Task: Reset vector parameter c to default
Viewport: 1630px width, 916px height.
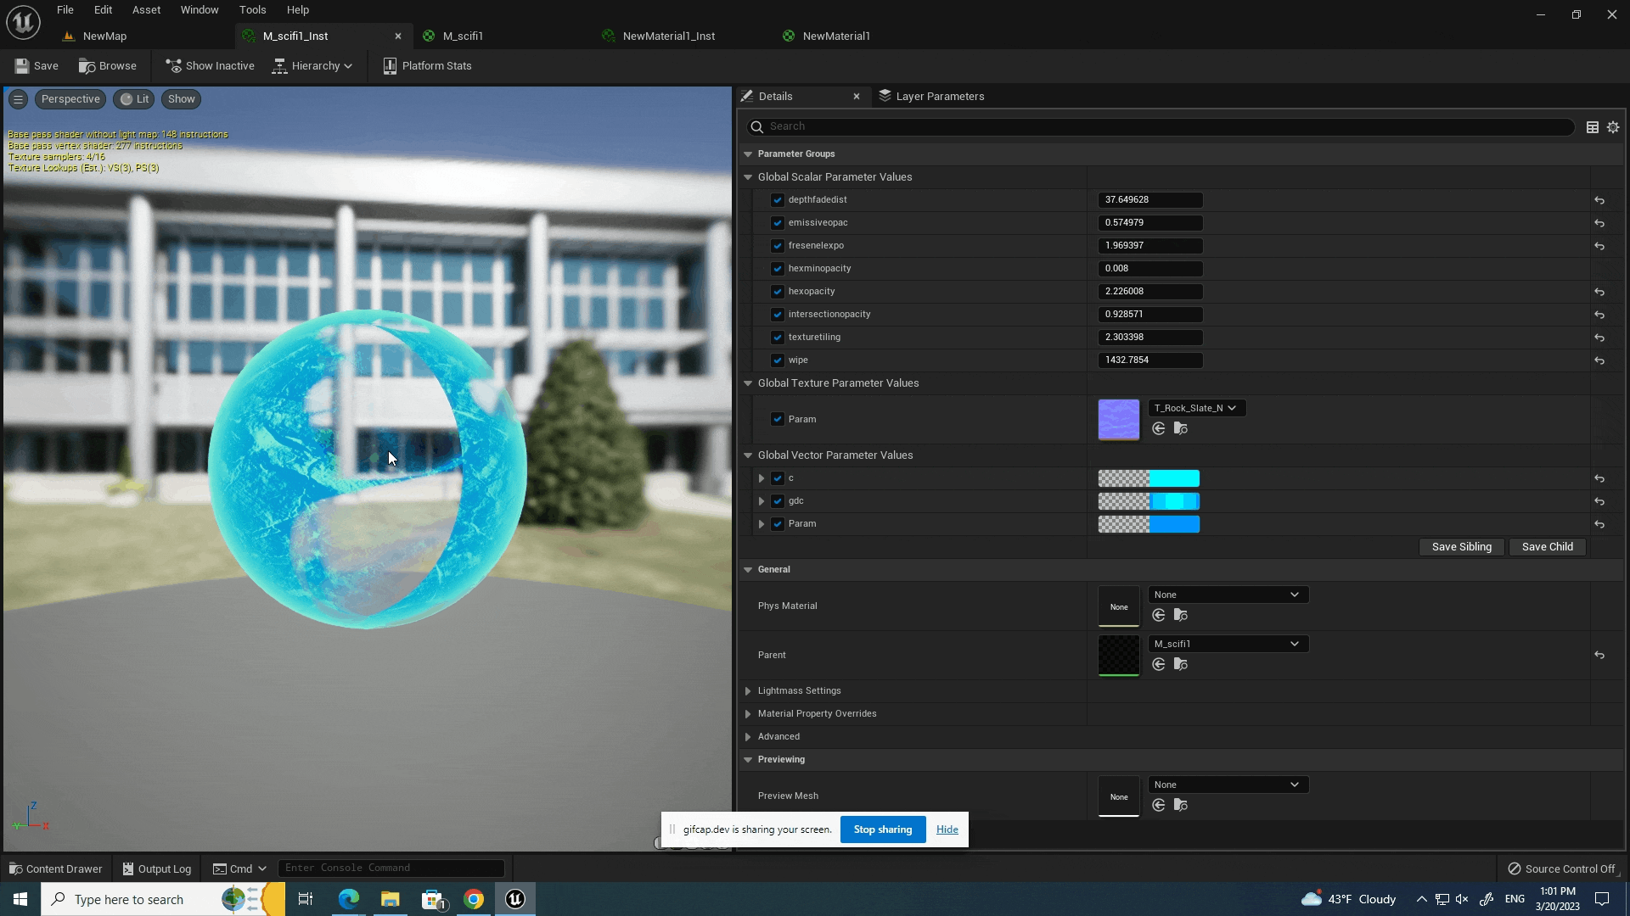Action: pyautogui.click(x=1599, y=478)
